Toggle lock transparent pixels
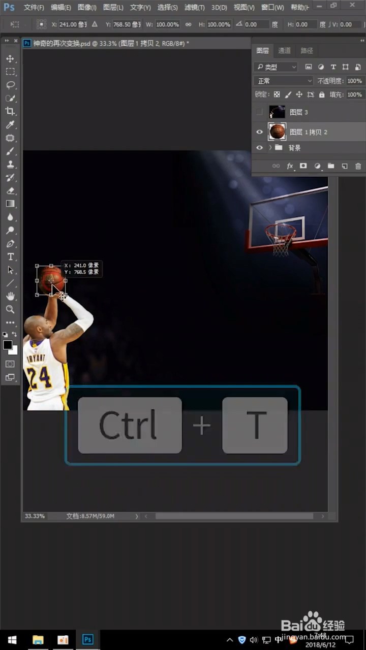The image size is (366, 650). tap(277, 94)
